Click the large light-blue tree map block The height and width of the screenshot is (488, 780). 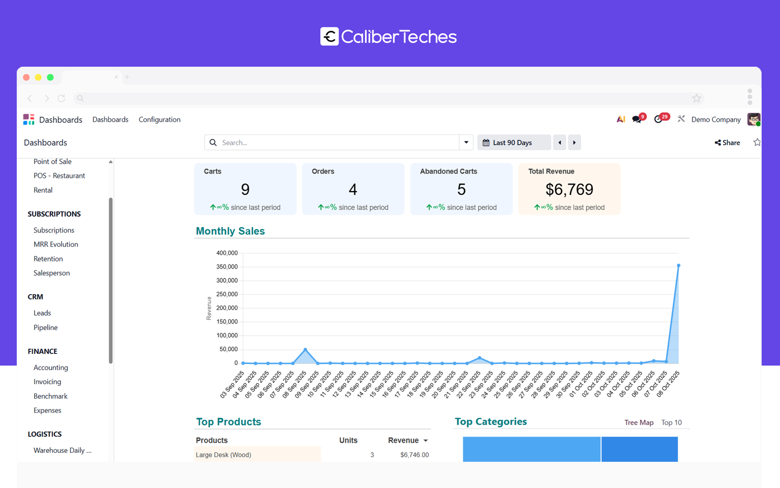[531, 449]
